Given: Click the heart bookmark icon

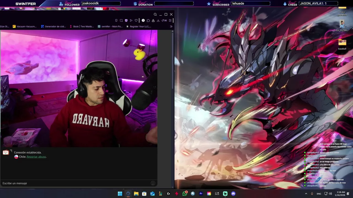Looking at the screenshot, I should (x=136, y=20).
